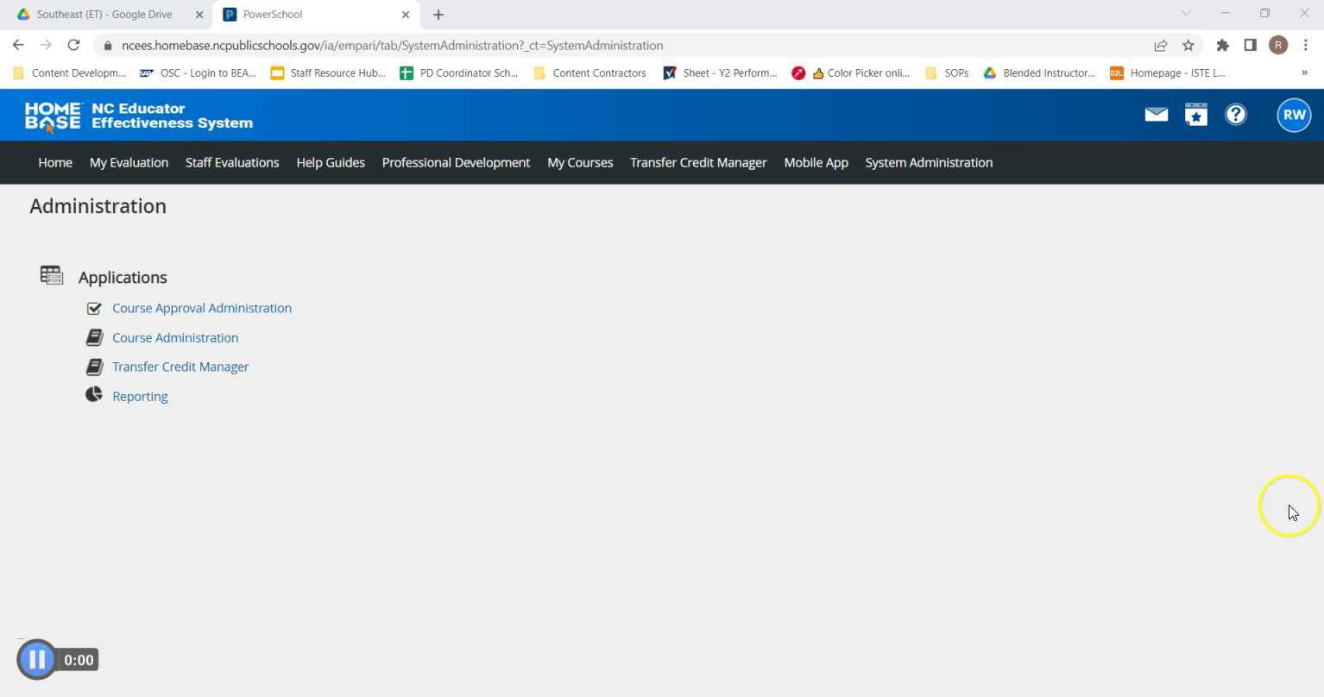Reload the page with the refresh icon

tap(73, 45)
